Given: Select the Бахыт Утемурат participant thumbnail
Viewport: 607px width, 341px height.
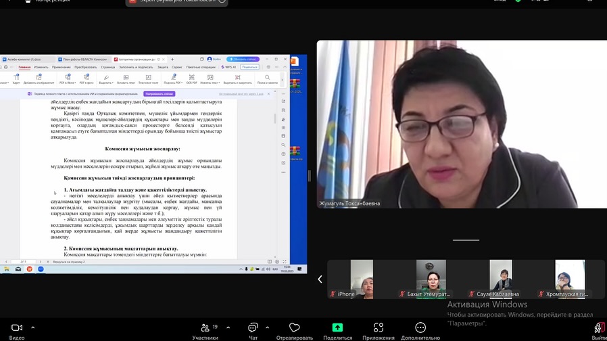Looking at the screenshot, I should 431,279.
